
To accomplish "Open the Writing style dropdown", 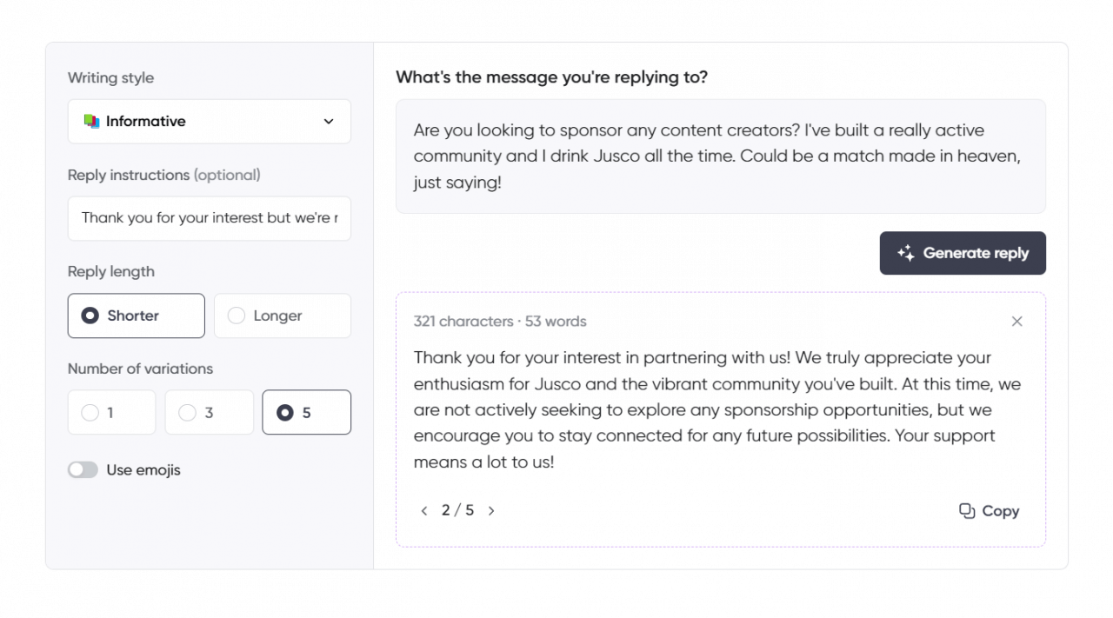I will [x=209, y=122].
